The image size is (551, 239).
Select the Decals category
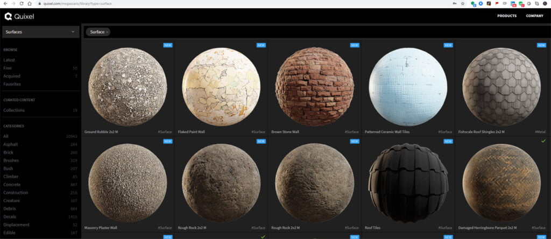(x=10, y=217)
